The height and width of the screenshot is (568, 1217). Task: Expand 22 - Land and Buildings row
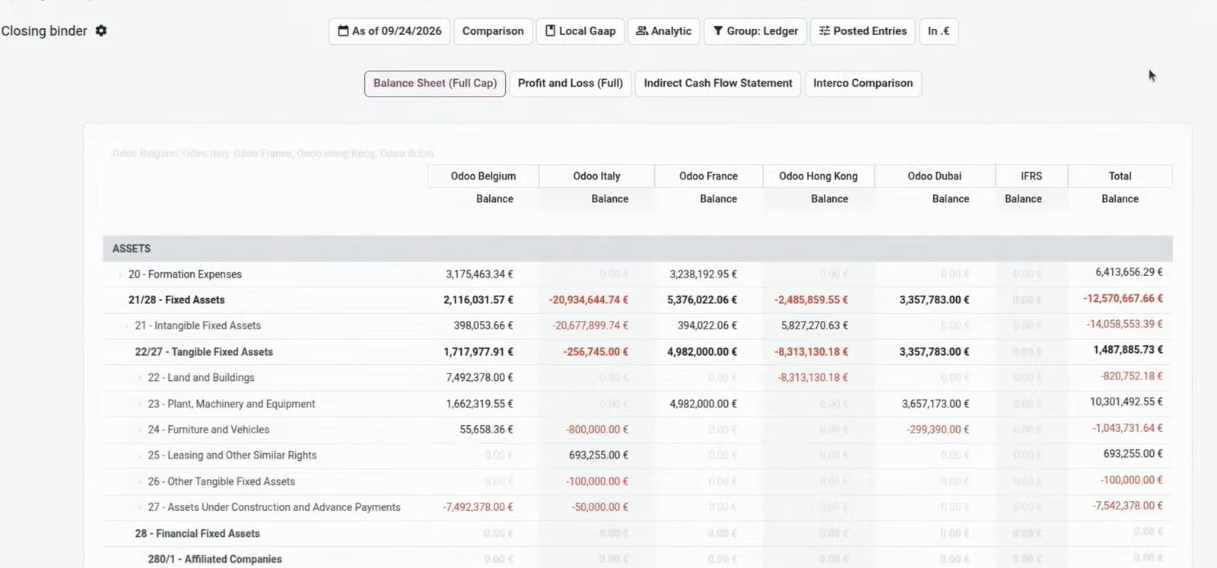(x=139, y=378)
